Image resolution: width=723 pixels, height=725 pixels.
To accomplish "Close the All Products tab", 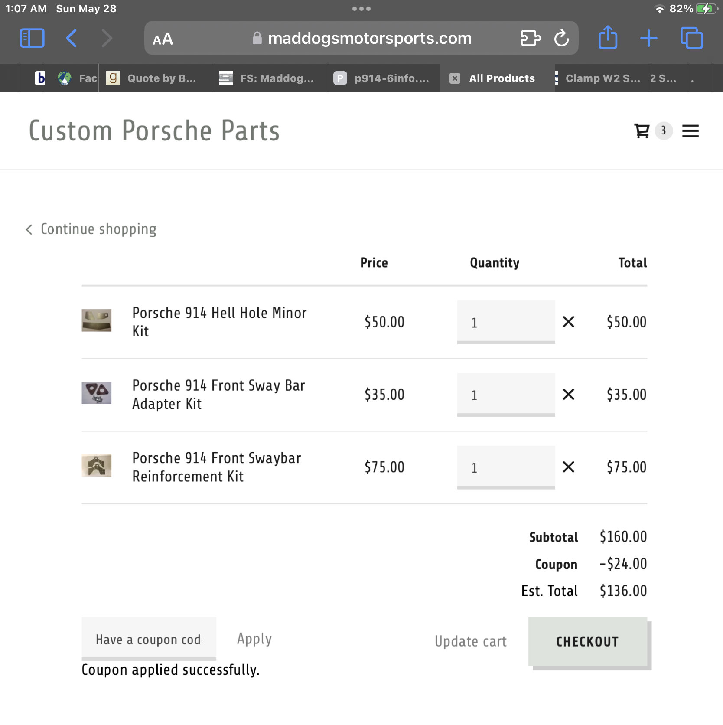I will click(454, 78).
